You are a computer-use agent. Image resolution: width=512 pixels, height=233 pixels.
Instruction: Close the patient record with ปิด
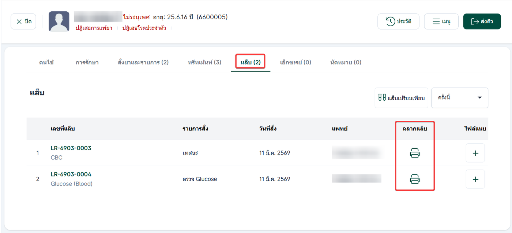point(23,22)
